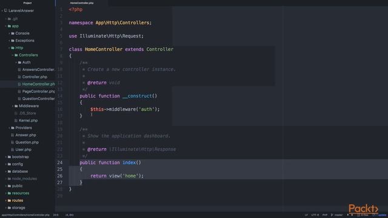388x218 pixels.
Task: Change the LF line ending setting
Action: click(x=306, y=215)
